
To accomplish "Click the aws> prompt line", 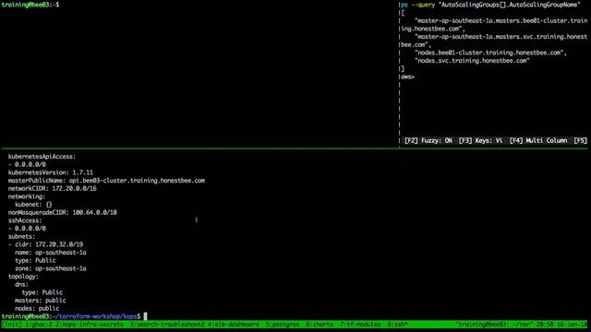I will [408, 77].
